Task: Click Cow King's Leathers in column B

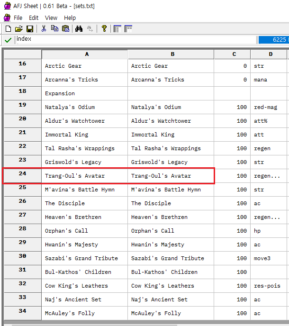Action: click(171, 286)
